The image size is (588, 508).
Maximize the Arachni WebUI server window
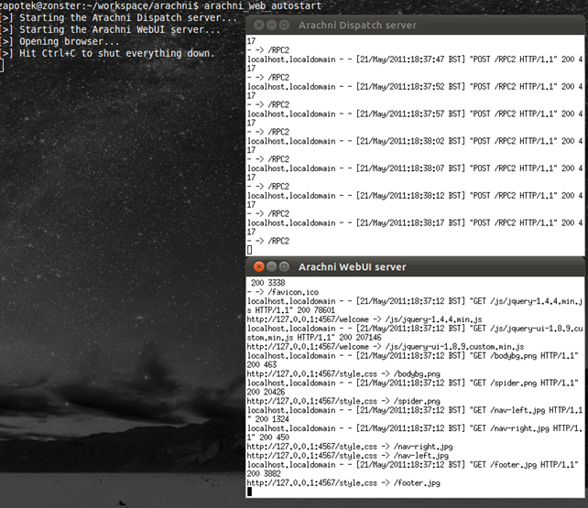coord(285,266)
